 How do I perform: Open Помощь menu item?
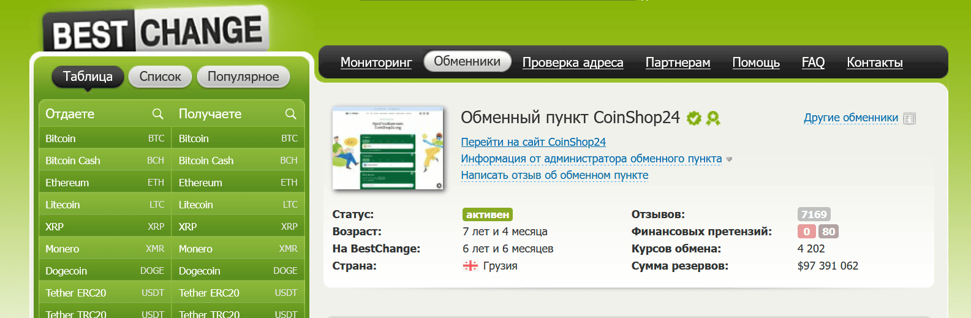tap(756, 62)
